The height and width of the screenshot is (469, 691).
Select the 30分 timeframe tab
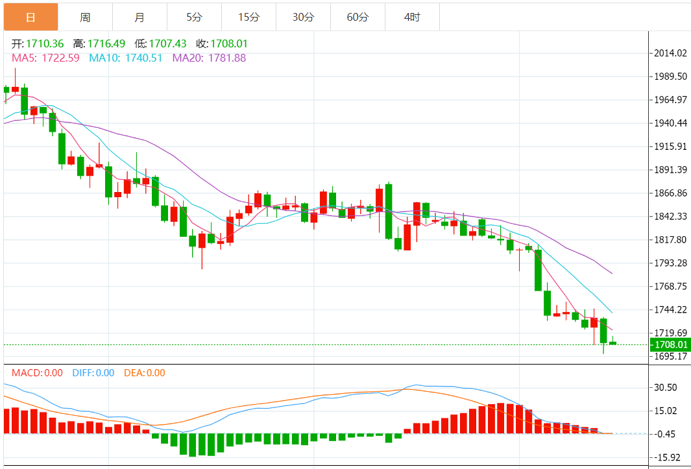pyautogui.click(x=304, y=18)
